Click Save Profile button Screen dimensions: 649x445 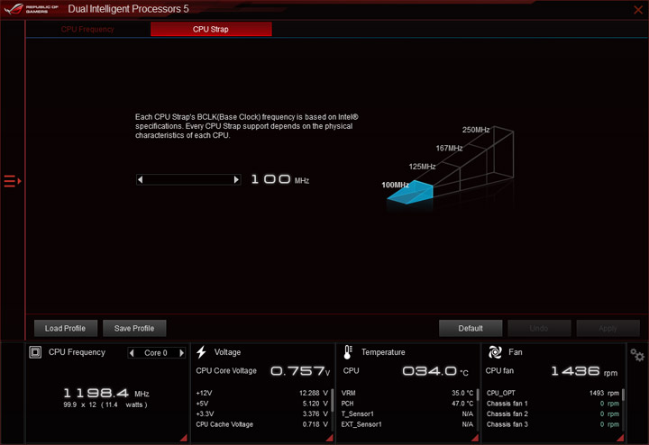pos(134,329)
